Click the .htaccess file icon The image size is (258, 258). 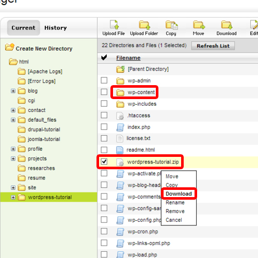tap(120, 116)
